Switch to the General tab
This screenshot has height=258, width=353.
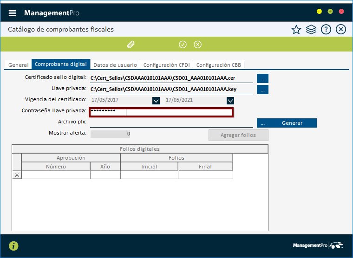pos(18,65)
